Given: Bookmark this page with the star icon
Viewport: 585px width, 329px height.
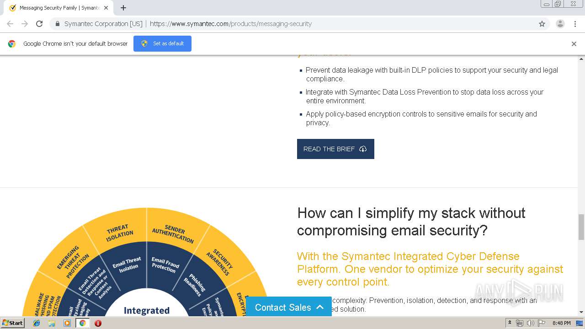Looking at the screenshot, I should (542, 24).
